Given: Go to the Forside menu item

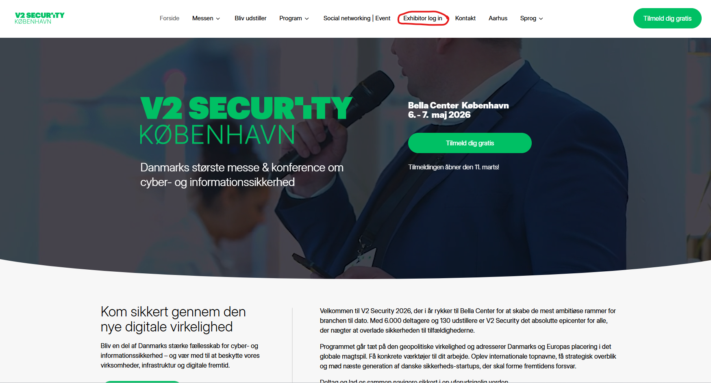Looking at the screenshot, I should (x=170, y=18).
